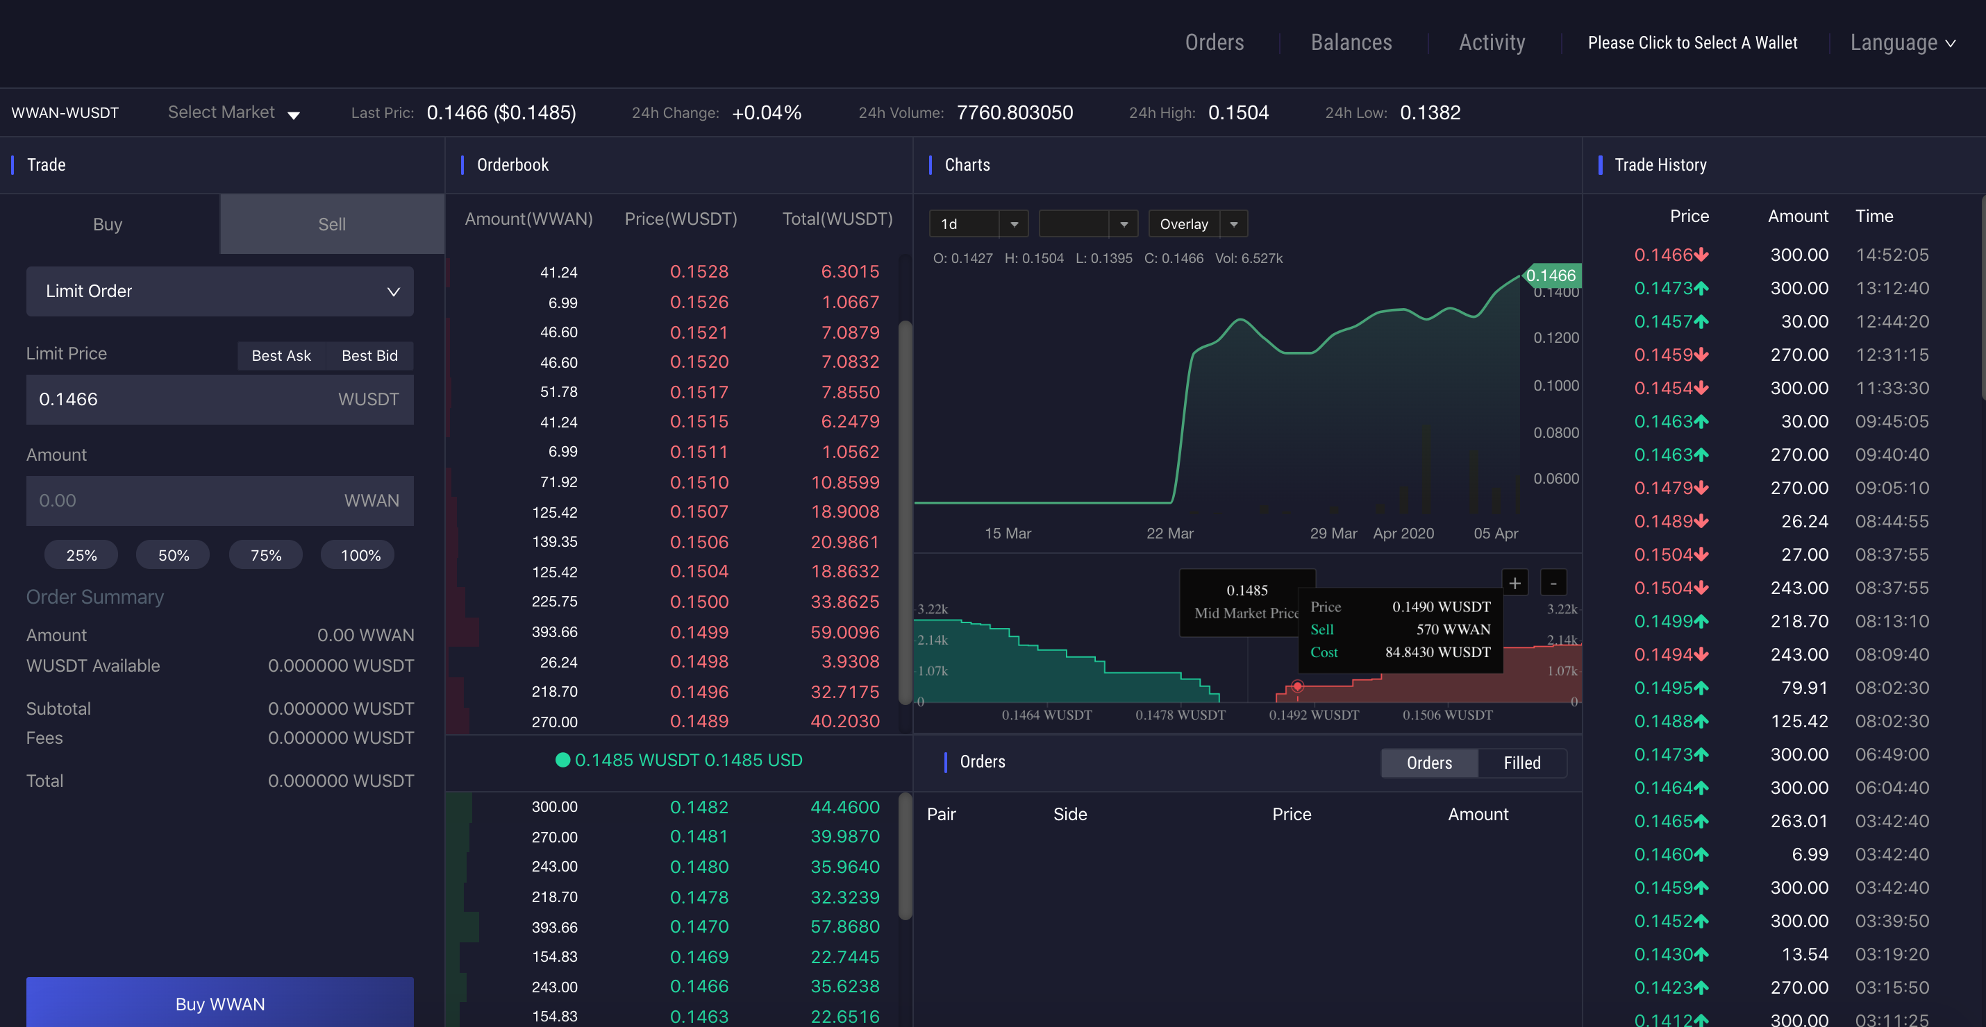Image resolution: width=1986 pixels, height=1027 pixels.
Task: Click the depth chart zoom-in plus icon
Action: click(x=1514, y=583)
